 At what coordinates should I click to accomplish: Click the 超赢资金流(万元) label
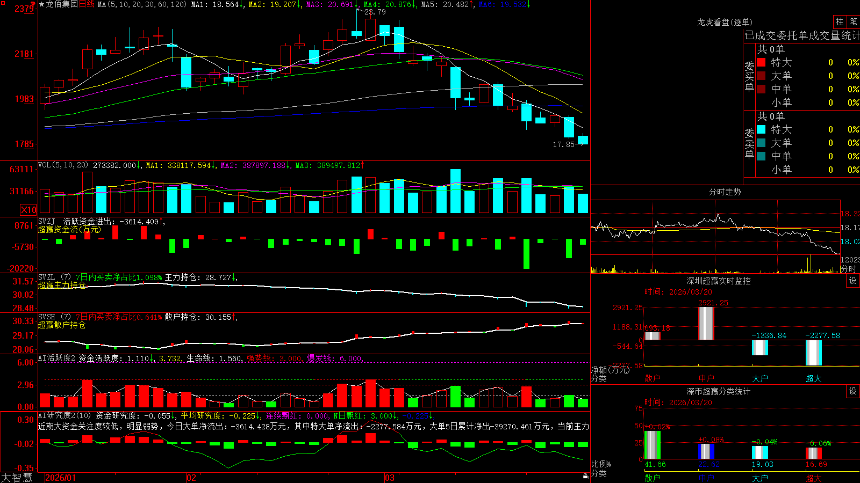pos(69,229)
